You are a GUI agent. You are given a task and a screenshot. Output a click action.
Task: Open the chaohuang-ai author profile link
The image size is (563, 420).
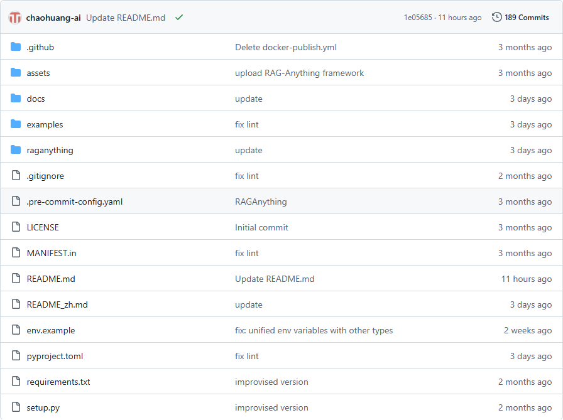(53, 18)
